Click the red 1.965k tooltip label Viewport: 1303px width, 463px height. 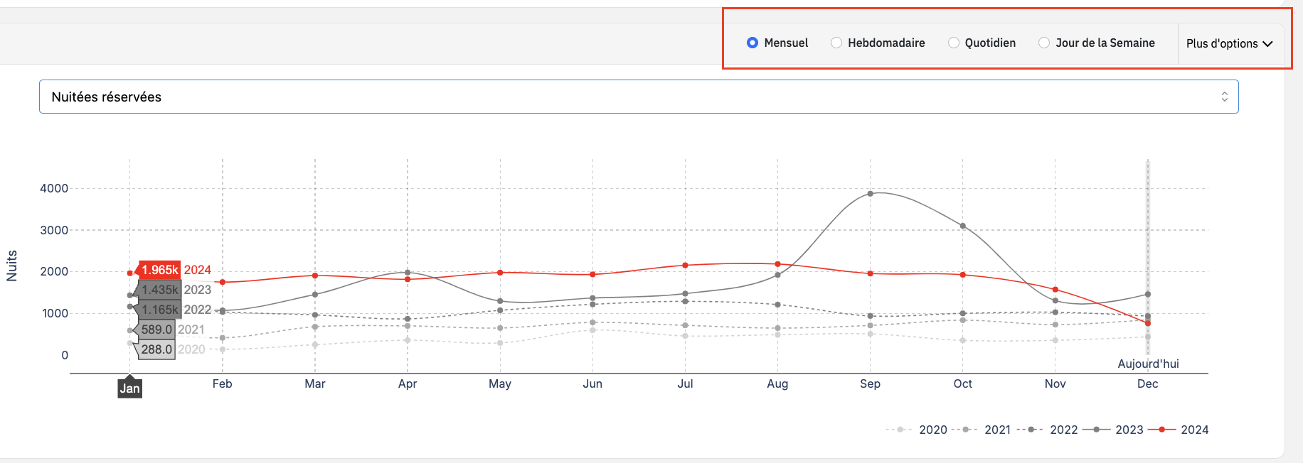159,270
